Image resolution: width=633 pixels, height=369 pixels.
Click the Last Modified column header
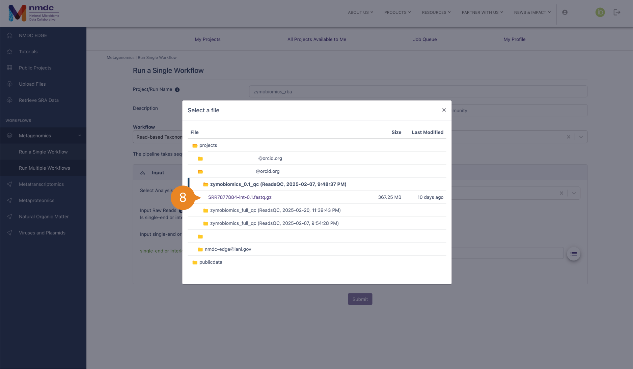coord(428,132)
